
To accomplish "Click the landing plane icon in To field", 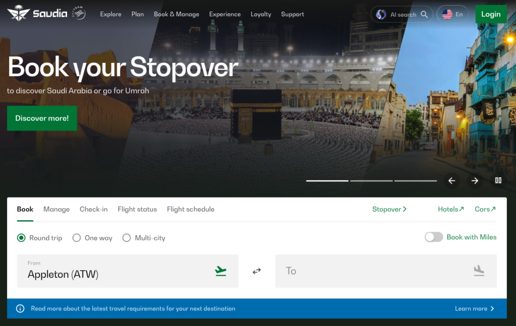I will pos(479,271).
